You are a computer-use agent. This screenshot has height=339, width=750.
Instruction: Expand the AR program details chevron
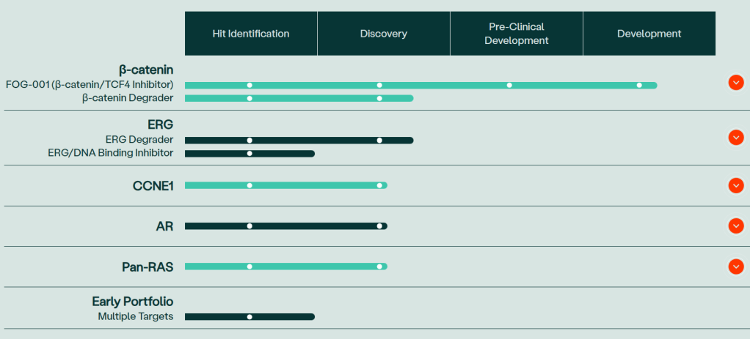[x=736, y=226]
